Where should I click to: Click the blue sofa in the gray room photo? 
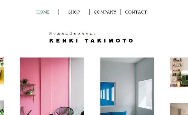click(x=113, y=113)
